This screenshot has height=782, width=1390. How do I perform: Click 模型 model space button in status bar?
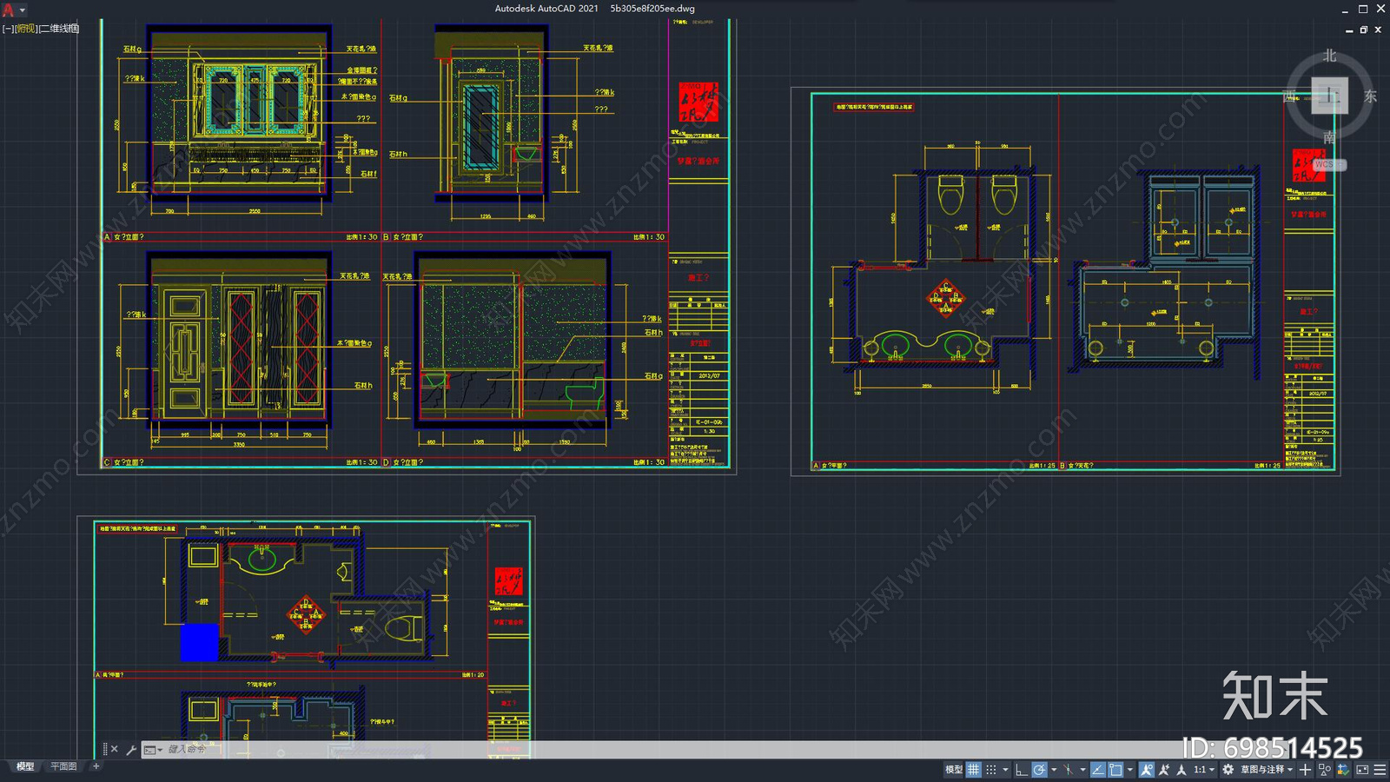coord(953,770)
